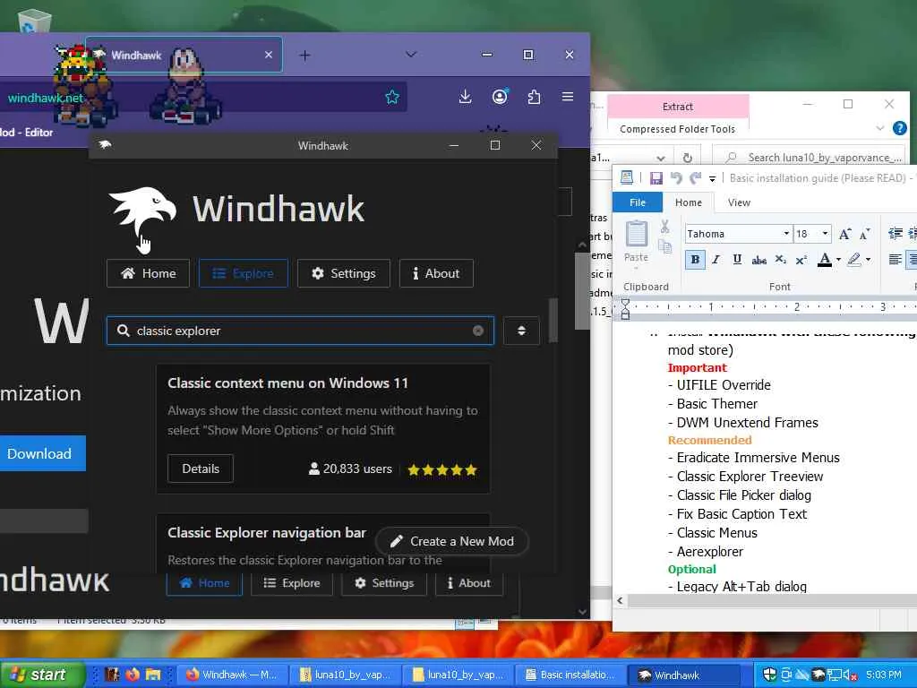The height and width of the screenshot is (688, 917).
Task: Open the Windhawk Home tab
Action: point(148,273)
